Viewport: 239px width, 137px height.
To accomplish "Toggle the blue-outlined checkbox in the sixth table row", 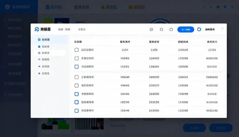I will click(x=77, y=94).
